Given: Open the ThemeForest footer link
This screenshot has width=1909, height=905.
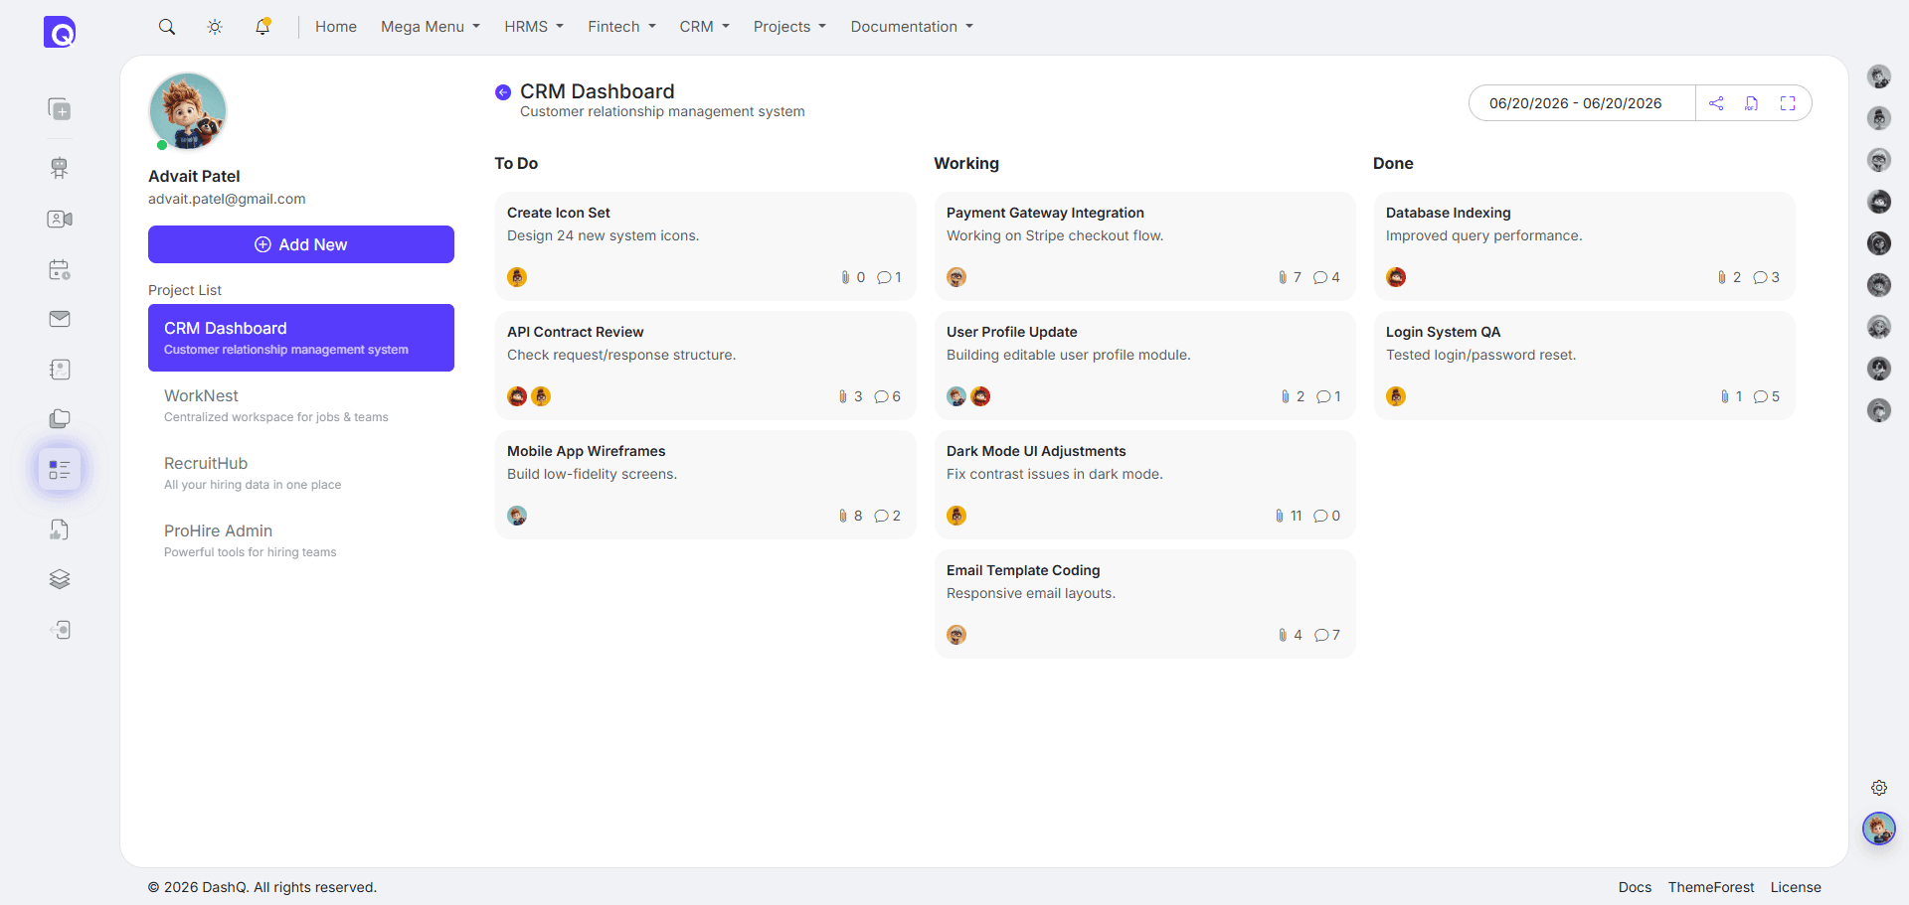Looking at the screenshot, I should click(1711, 887).
